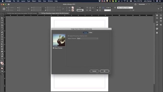Click the Jamaica image preview thumbnail

tap(59, 40)
